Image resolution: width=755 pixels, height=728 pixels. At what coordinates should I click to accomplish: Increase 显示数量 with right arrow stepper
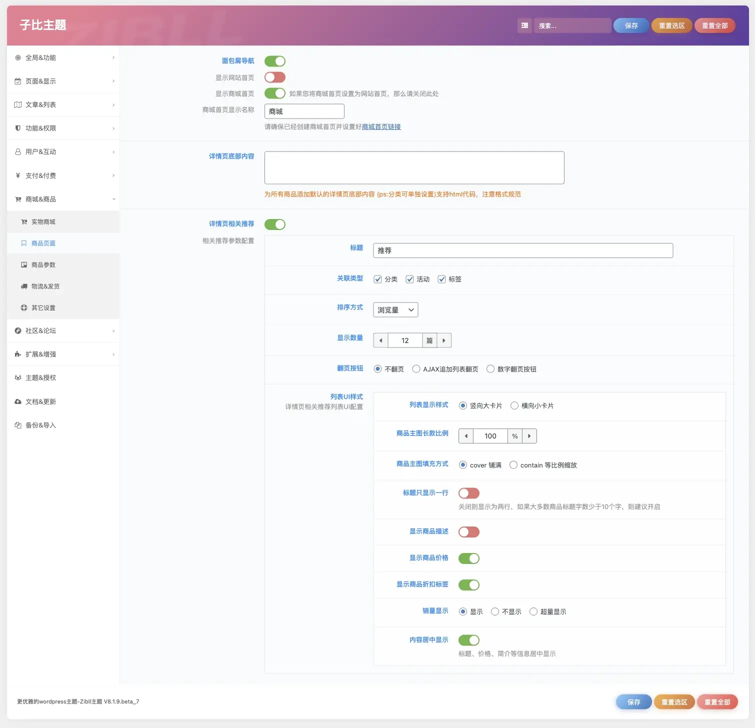point(444,340)
